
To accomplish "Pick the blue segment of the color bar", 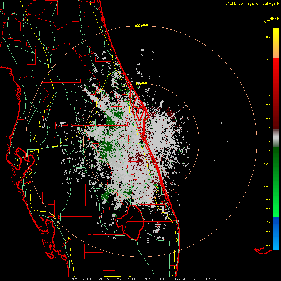I will [276, 233].
